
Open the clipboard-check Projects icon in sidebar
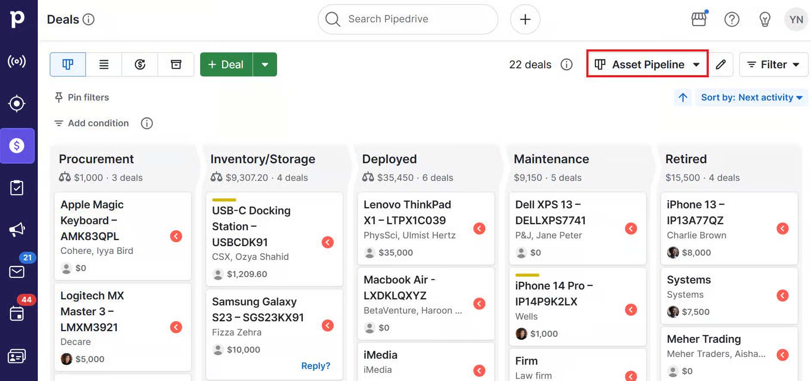click(17, 188)
